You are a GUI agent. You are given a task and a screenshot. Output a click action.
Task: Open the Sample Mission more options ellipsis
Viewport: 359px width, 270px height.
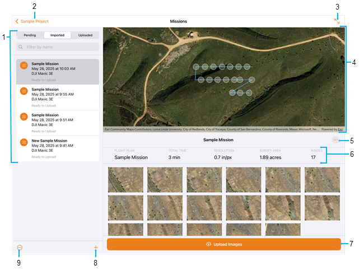coord(335,140)
